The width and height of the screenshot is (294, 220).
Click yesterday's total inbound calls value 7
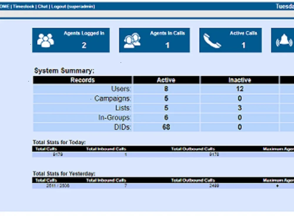tap(126, 186)
